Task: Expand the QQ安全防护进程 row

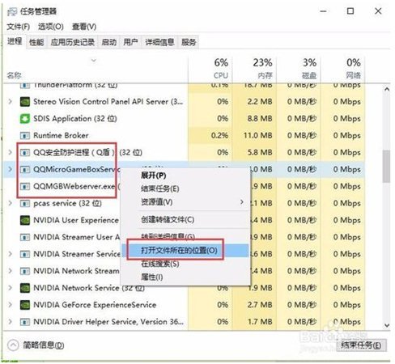Action: (x=11, y=152)
